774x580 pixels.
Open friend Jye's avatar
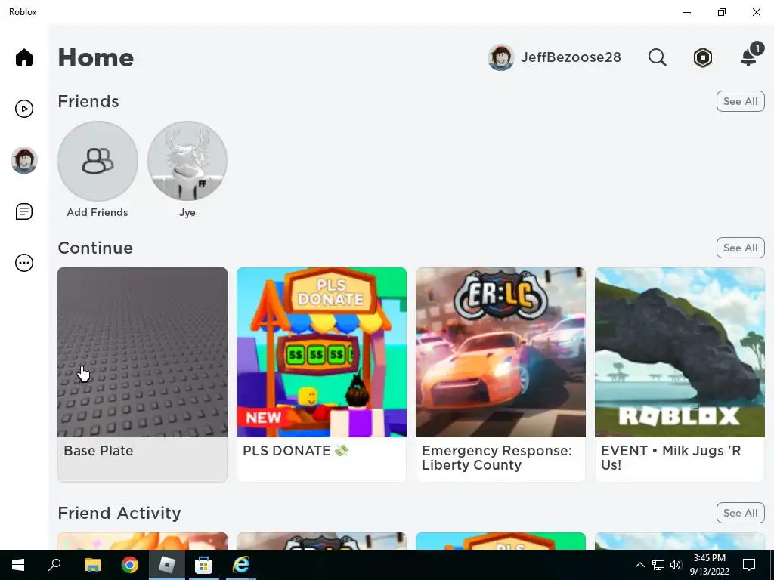point(187,161)
